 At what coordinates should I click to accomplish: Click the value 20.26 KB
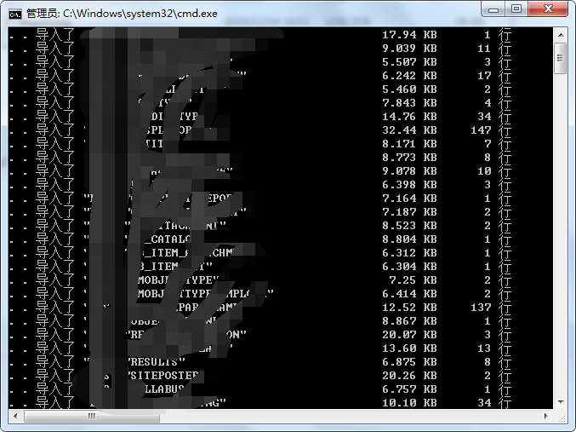tap(409, 375)
